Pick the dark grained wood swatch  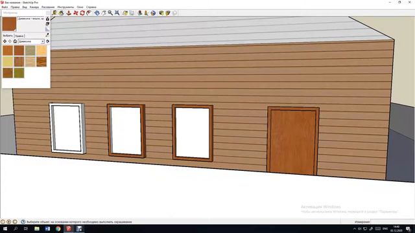click(41, 61)
